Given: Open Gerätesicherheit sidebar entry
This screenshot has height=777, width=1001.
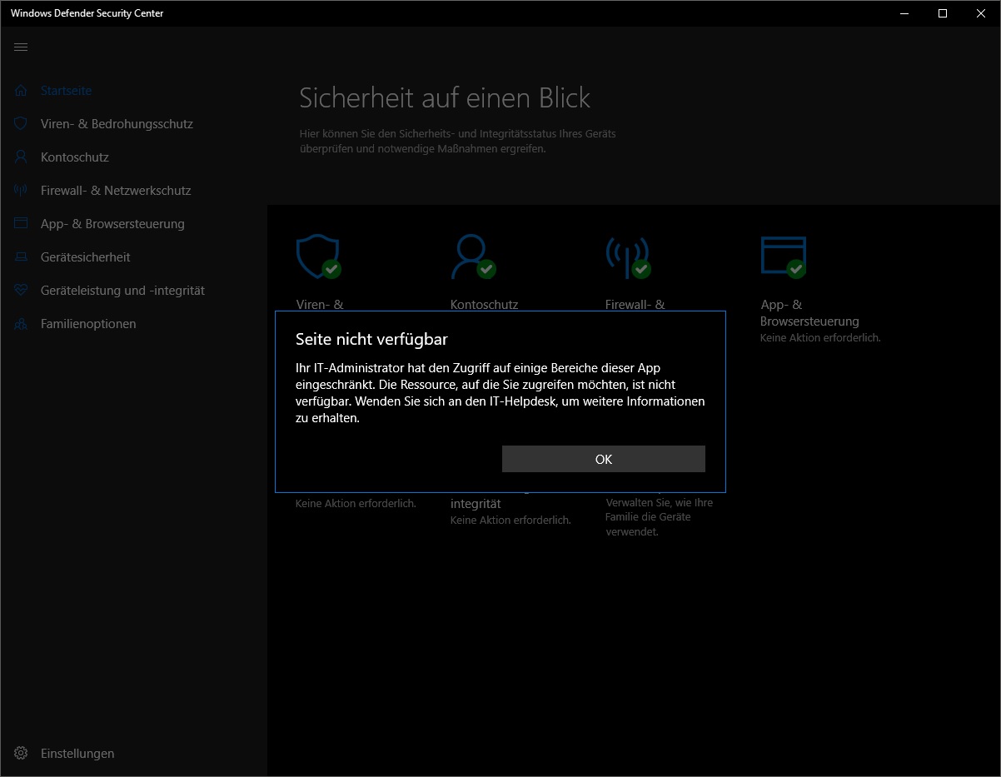Looking at the screenshot, I should pyautogui.click(x=133, y=257).
